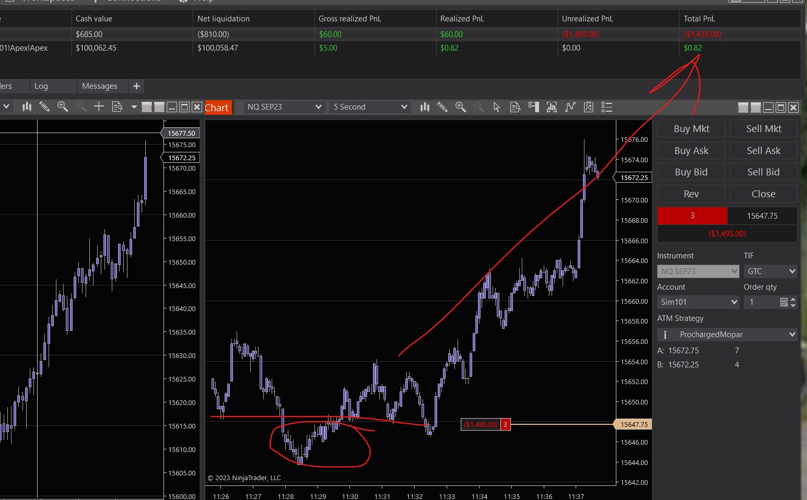This screenshot has width=807, height=500.
Task: Maximize the left chart window
Action: (184, 107)
